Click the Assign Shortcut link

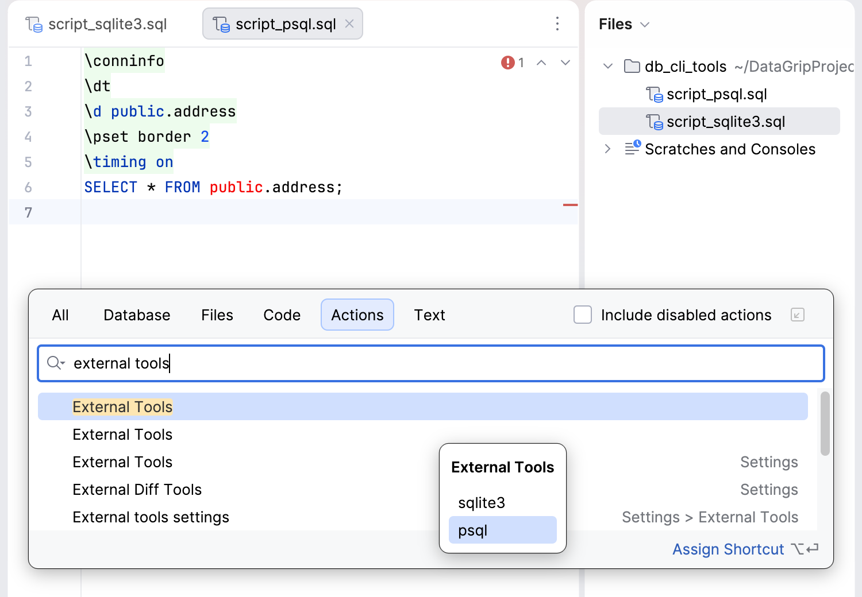click(x=728, y=549)
